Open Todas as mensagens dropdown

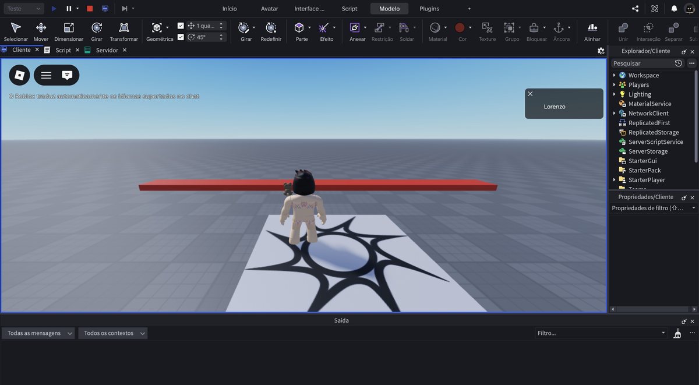click(x=38, y=333)
